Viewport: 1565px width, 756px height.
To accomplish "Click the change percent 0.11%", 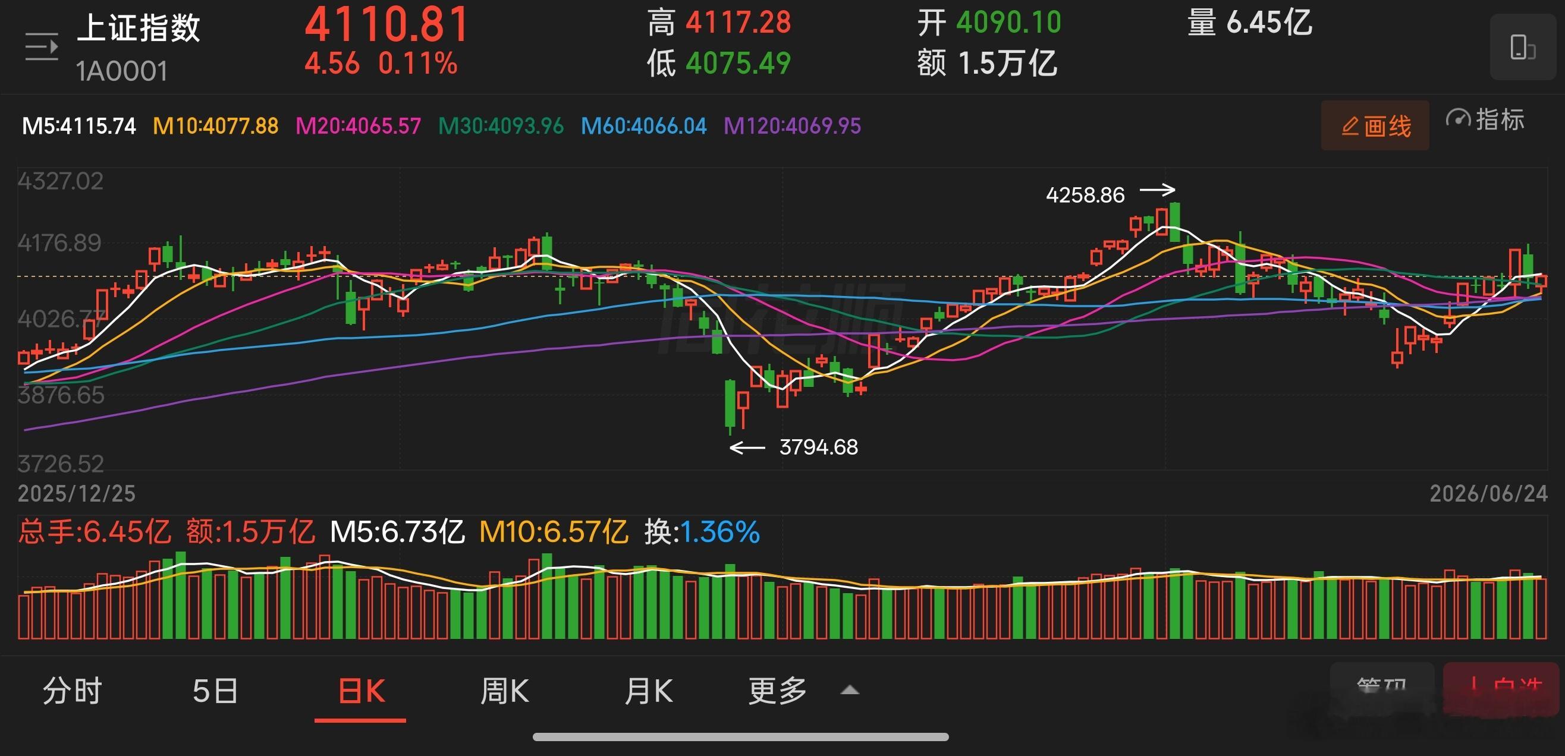I will [418, 63].
